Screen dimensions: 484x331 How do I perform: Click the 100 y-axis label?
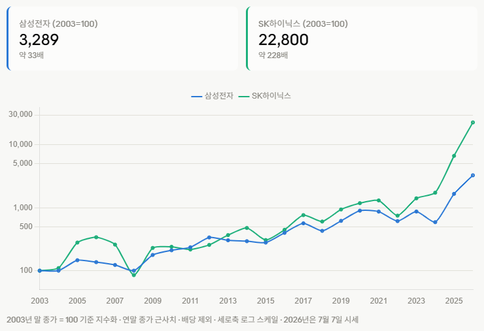pos(26,270)
